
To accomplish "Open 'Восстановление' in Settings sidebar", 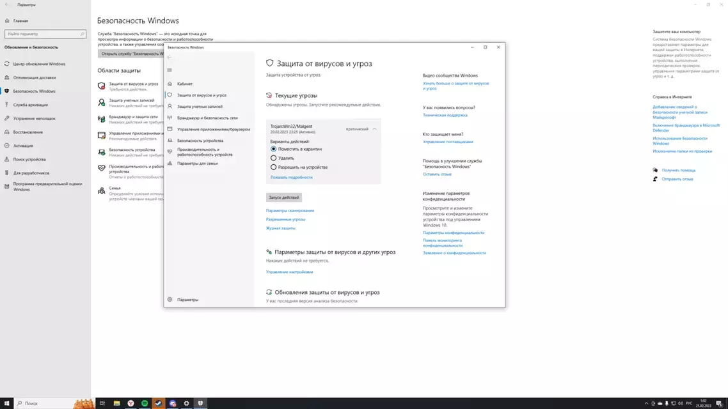I will pos(28,132).
